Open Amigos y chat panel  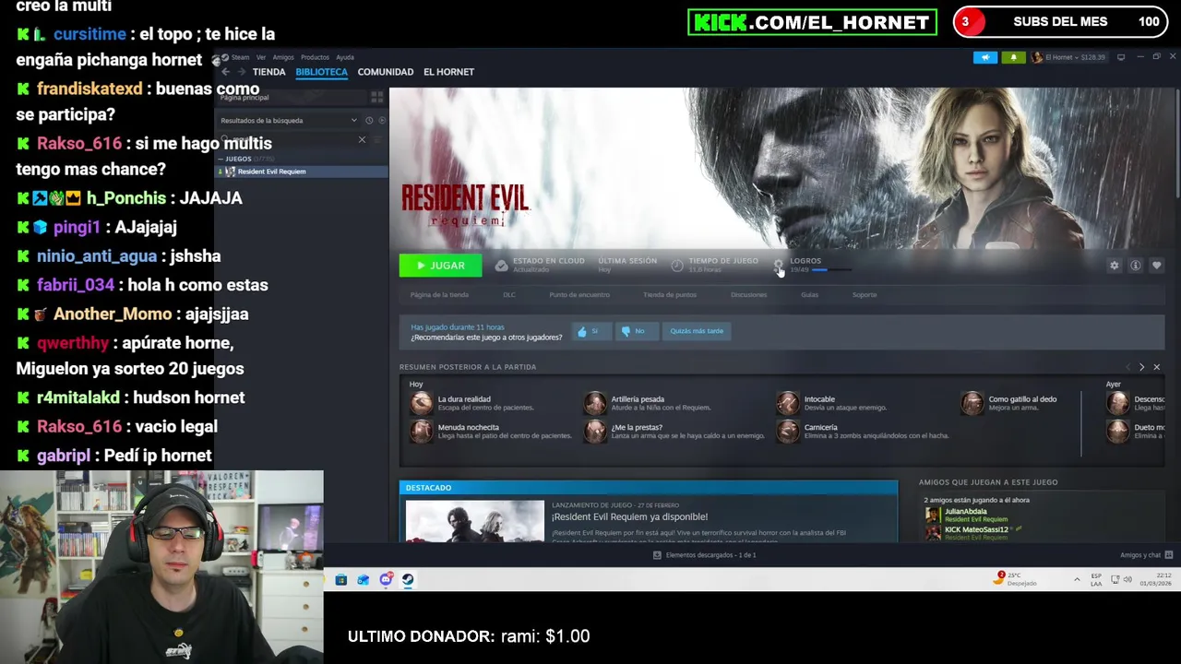point(1146,555)
